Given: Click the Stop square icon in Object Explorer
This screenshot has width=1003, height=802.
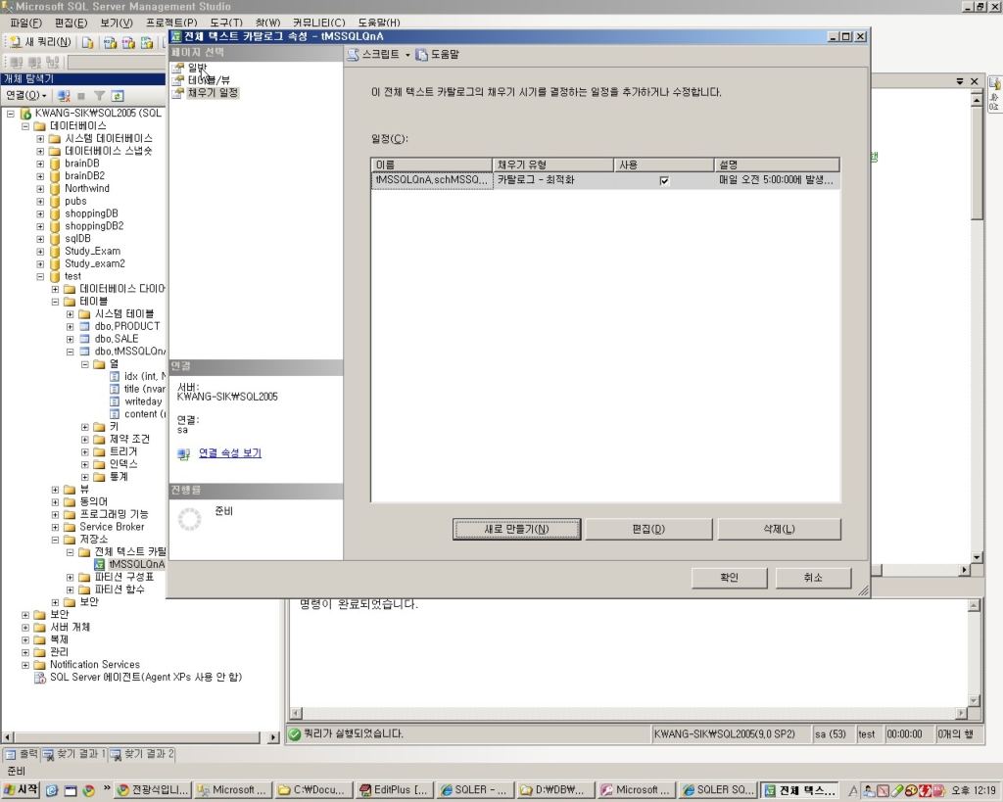Looking at the screenshot, I should click(x=81, y=96).
